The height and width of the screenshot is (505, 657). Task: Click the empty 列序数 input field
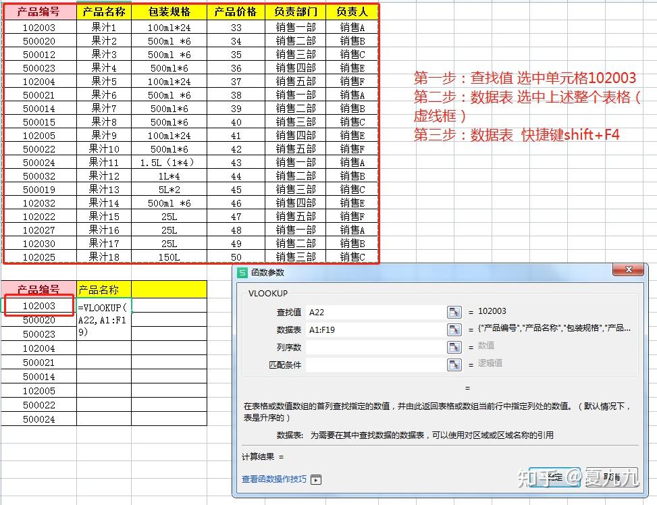pyautogui.click(x=376, y=348)
